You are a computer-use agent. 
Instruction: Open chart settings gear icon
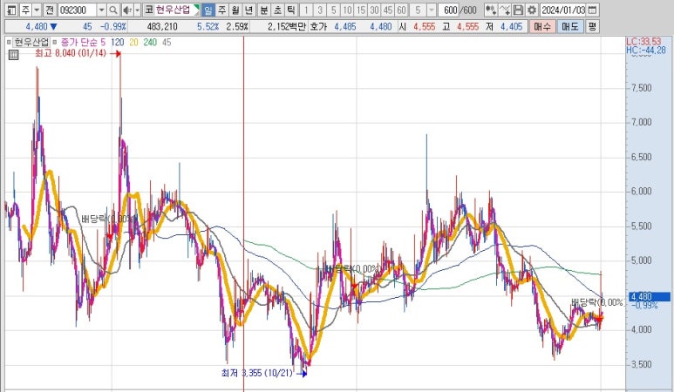tap(532, 10)
